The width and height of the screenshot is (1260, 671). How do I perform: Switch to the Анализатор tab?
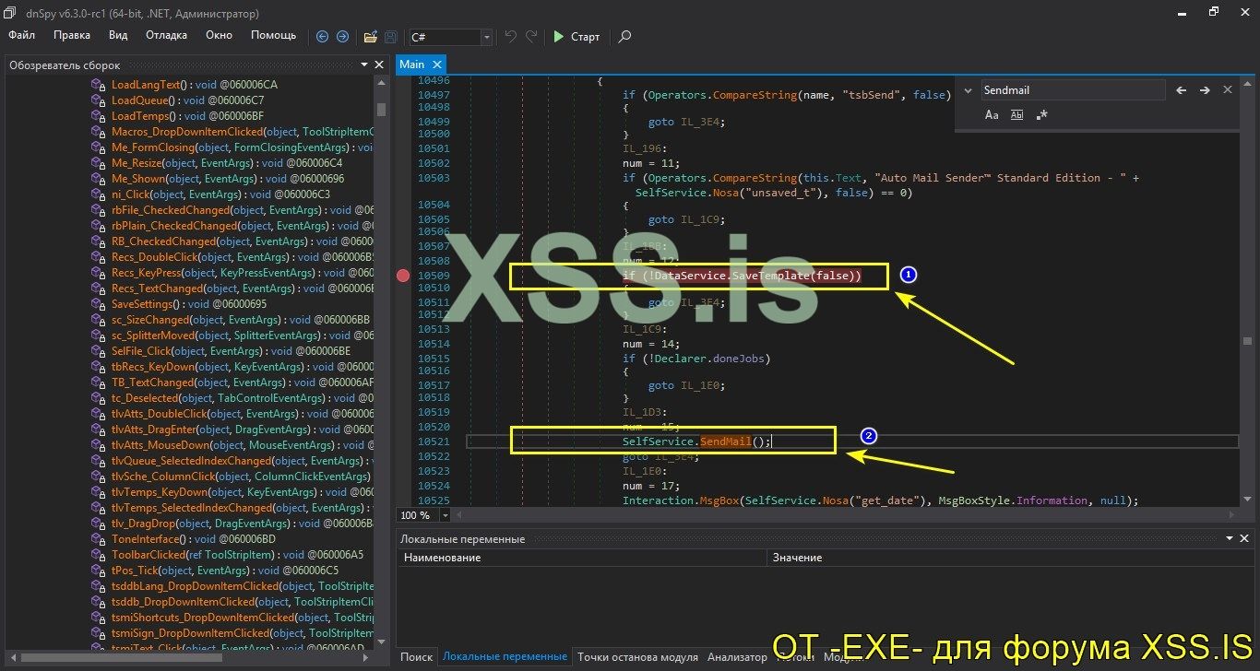[x=737, y=657]
